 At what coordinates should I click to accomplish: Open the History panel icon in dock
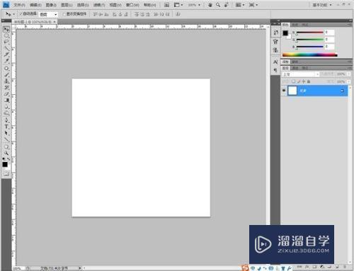click(275, 33)
